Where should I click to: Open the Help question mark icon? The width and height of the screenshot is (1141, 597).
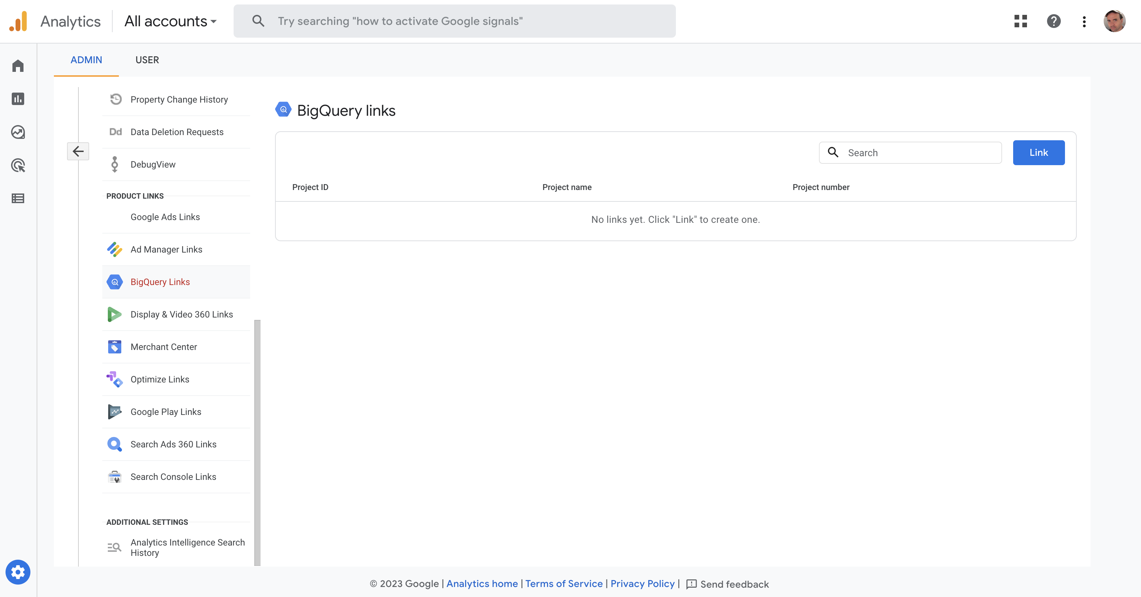tap(1054, 21)
